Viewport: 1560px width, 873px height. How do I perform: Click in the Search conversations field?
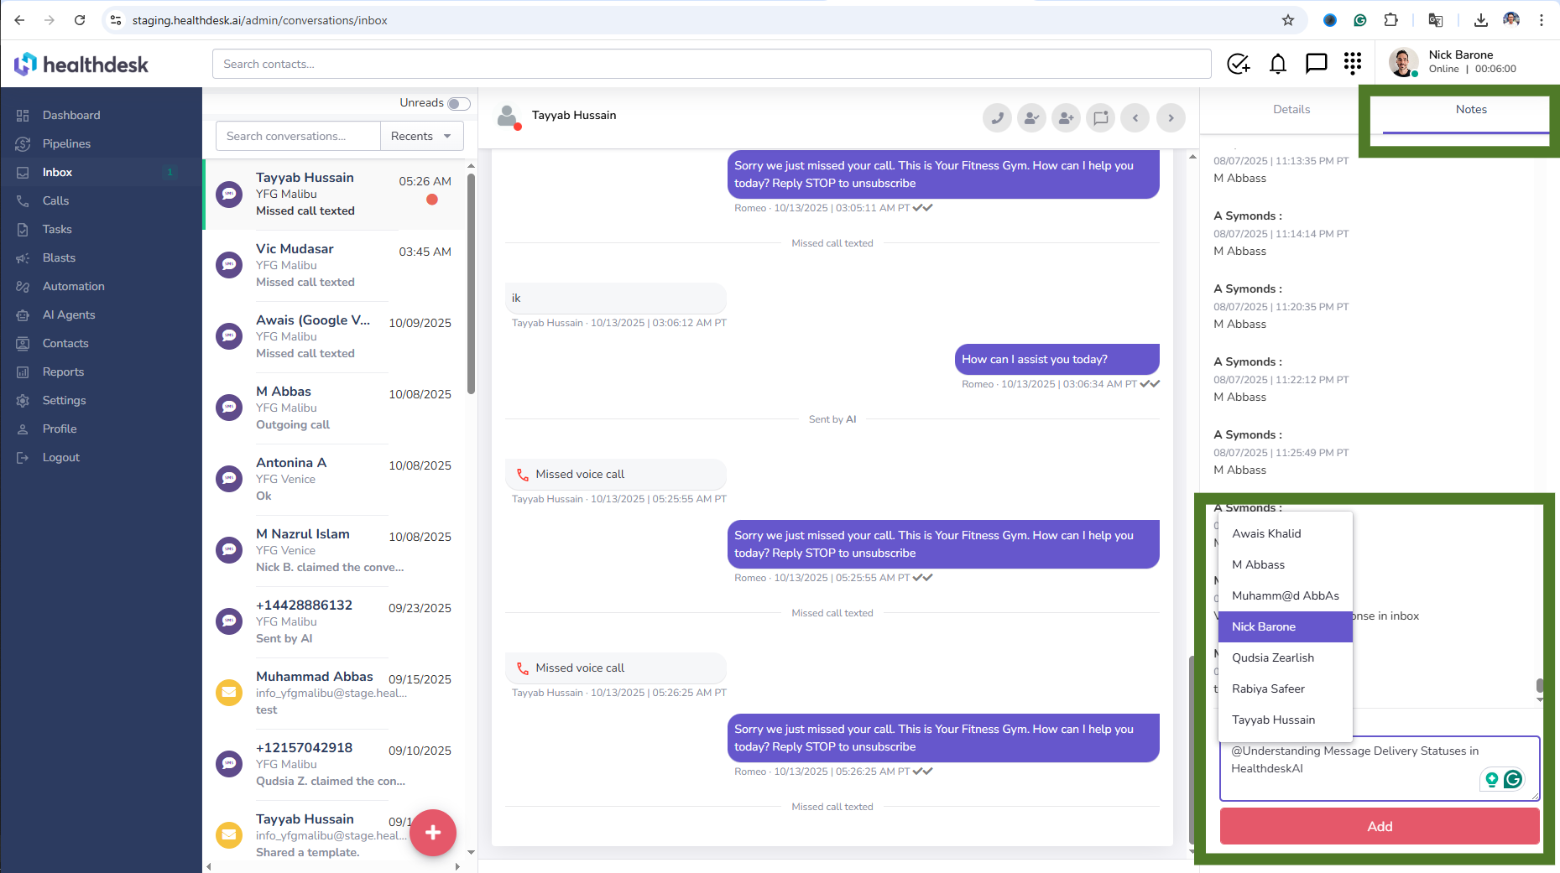pos(298,136)
